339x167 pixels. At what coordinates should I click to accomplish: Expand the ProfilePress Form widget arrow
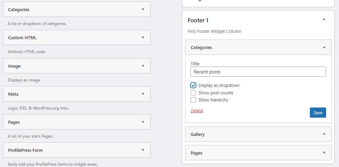pyautogui.click(x=143, y=150)
